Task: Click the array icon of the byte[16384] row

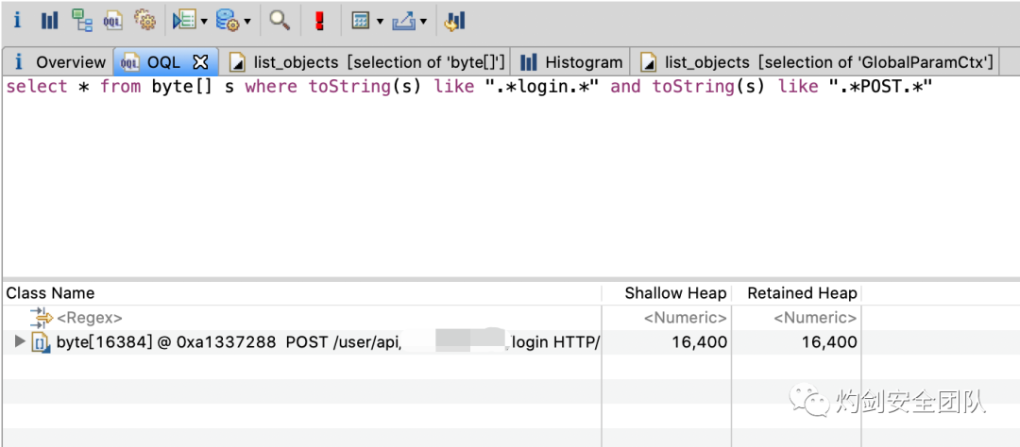Action: pyautogui.click(x=41, y=342)
